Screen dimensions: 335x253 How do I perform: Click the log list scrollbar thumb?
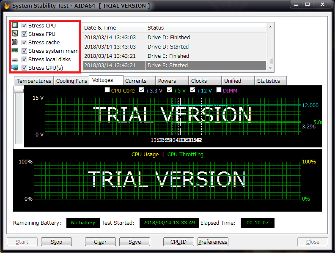coord(270,61)
